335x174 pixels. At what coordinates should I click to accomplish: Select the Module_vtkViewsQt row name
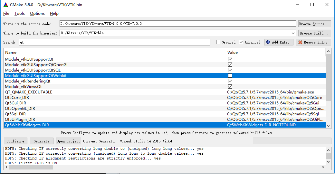(x=23, y=87)
